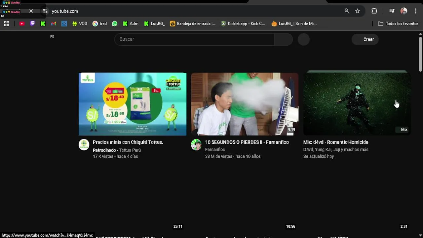The width and height of the screenshot is (423, 238).
Task: Click the Tottus channel avatar
Action: coord(84,145)
